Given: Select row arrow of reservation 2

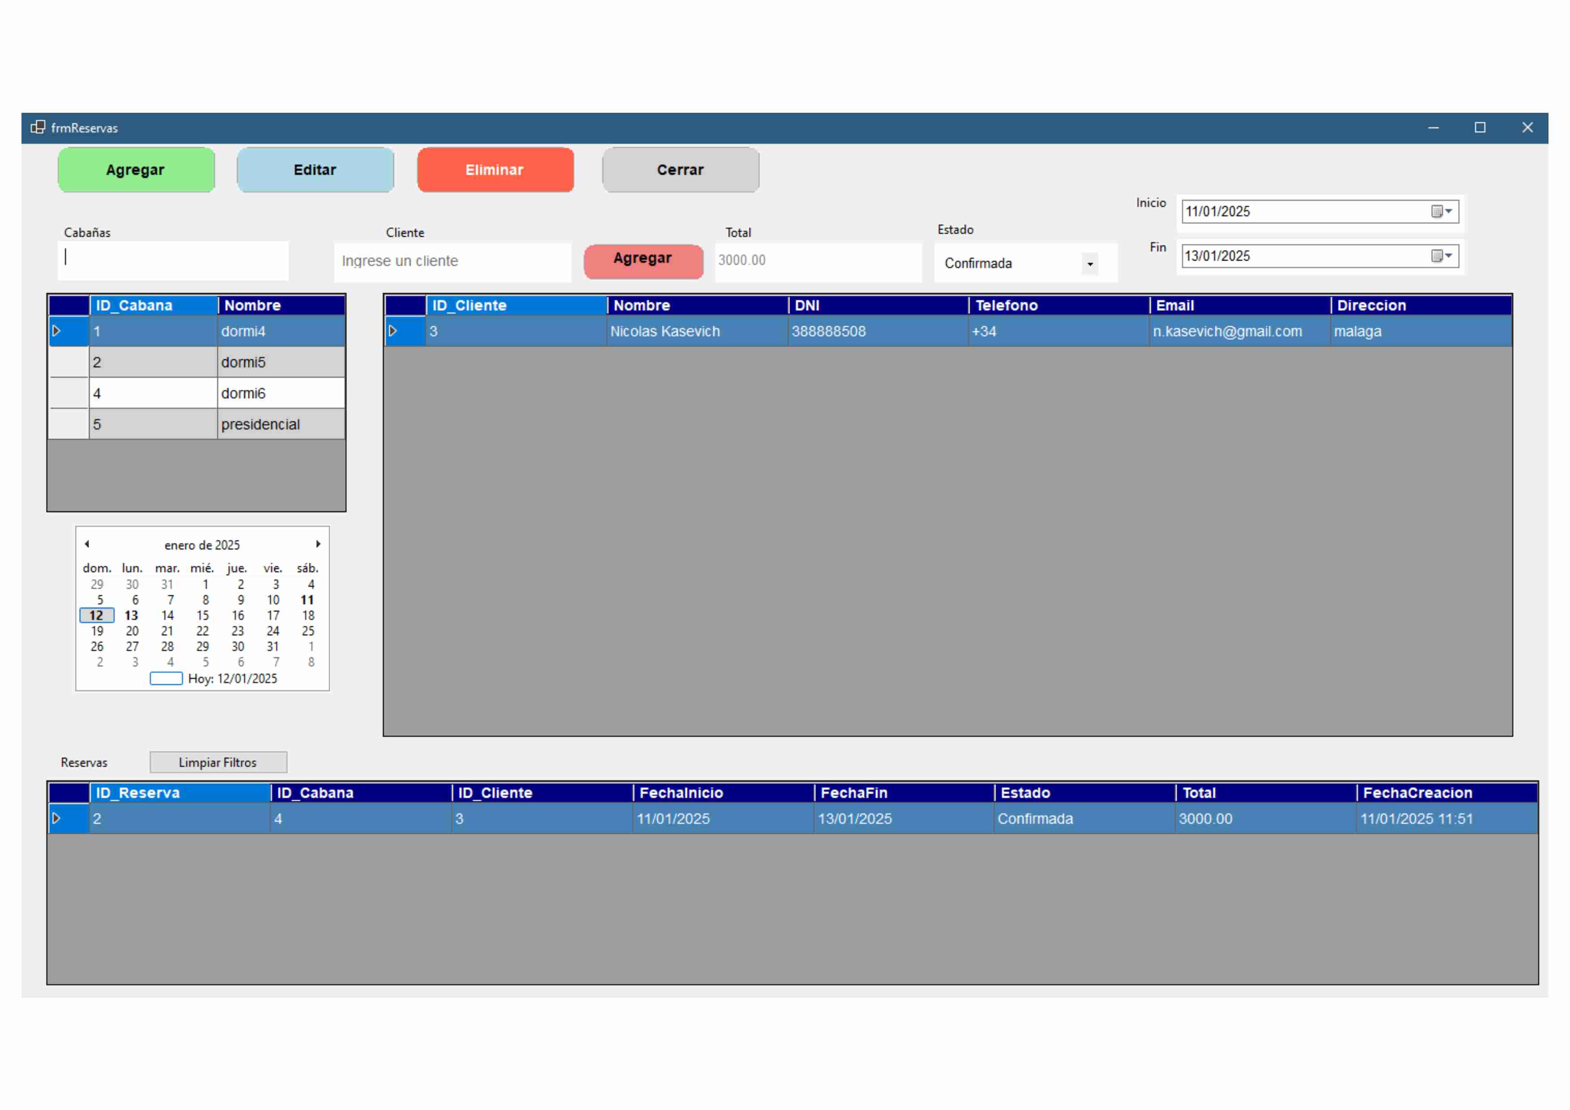Looking at the screenshot, I should [x=57, y=819].
